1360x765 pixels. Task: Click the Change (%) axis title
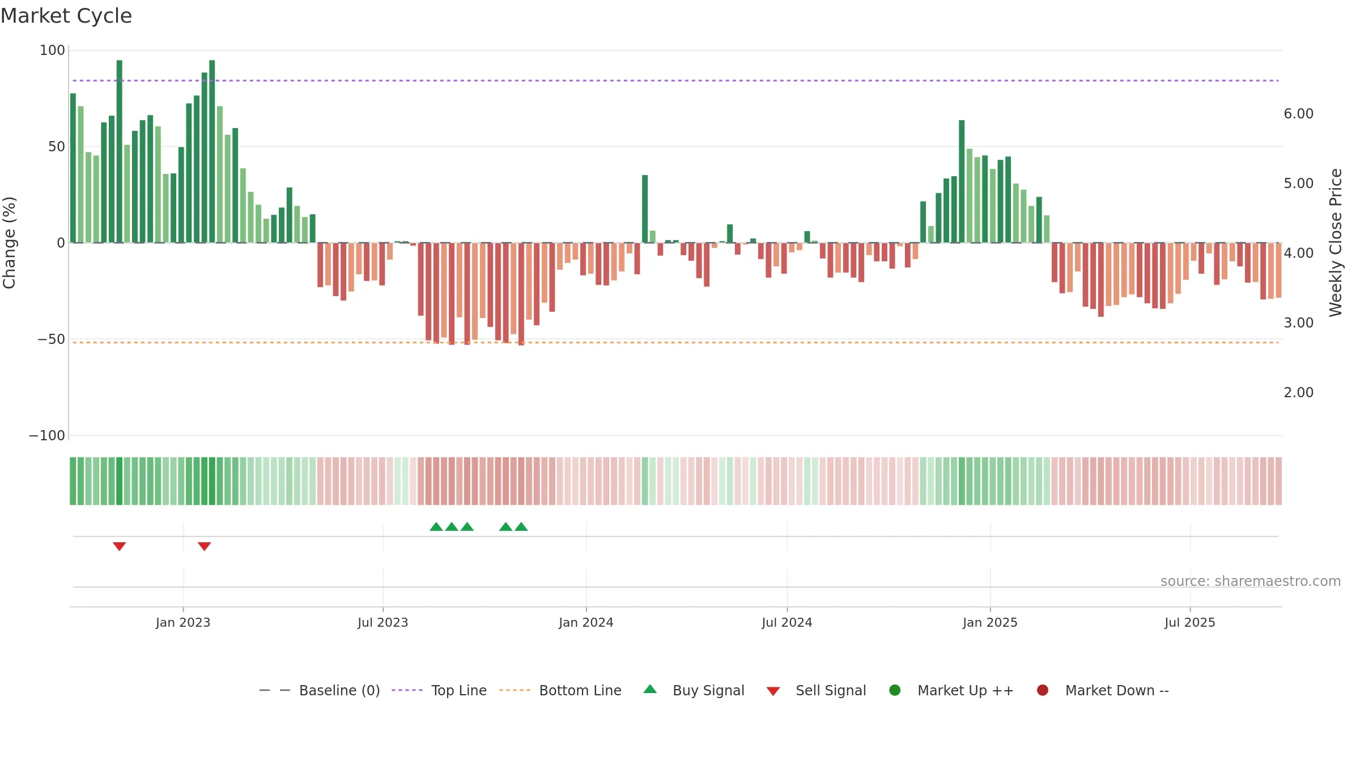(x=10, y=243)
